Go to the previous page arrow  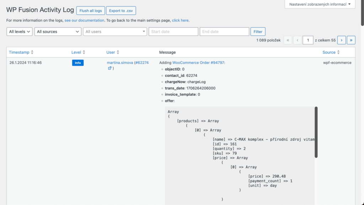pos(298,40)
